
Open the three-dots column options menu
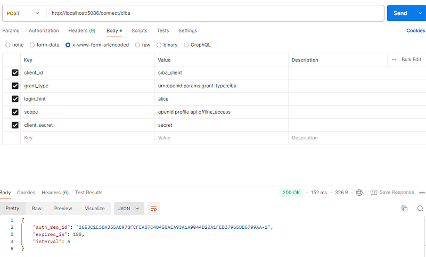click(x=394, y=60)
